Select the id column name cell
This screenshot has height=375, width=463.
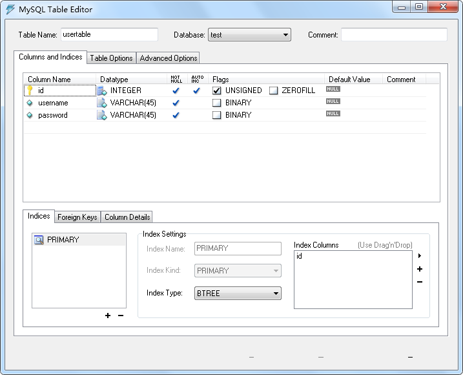60,91
